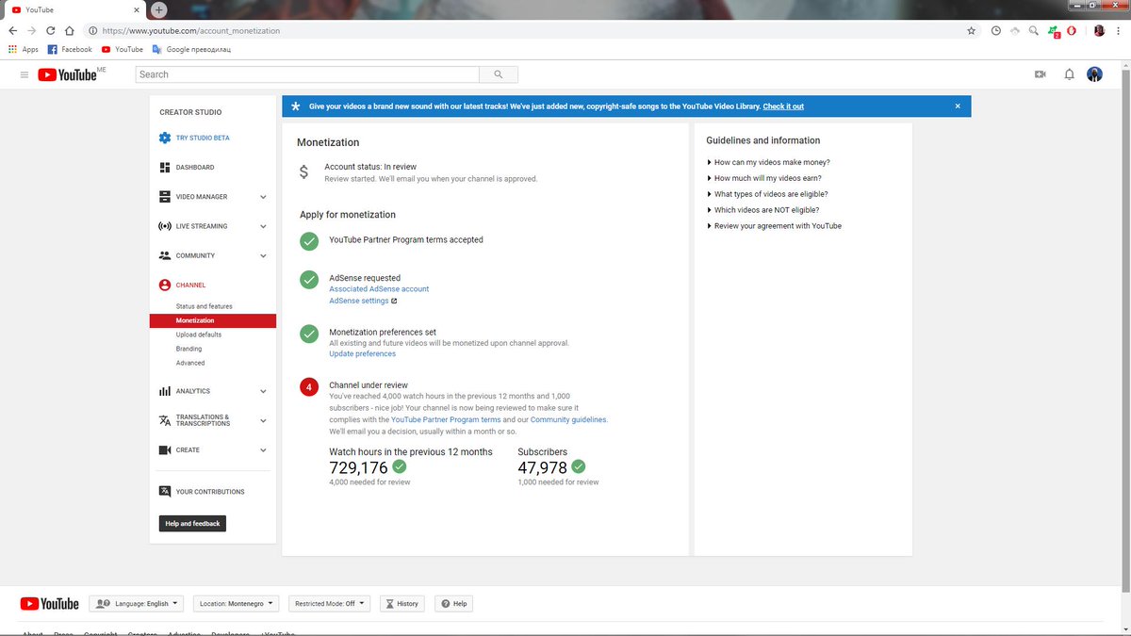Viewport: 1131px width, 636px height.
Task: Click the green extension icon with badge 2
Action: click(x=1054, y=31)
